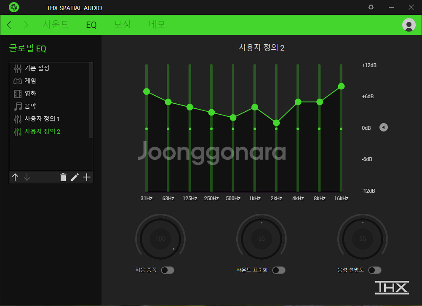
Task: Click the mixer icon beside 기본 설정
Action: (x=18, y=69)
